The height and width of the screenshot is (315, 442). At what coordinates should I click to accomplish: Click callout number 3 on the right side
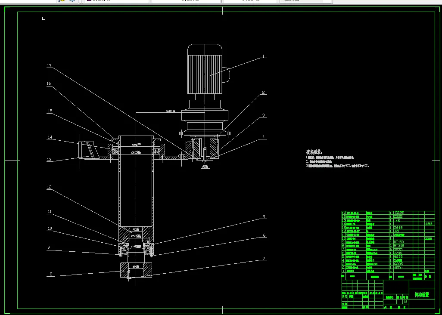tap(263, 115)
